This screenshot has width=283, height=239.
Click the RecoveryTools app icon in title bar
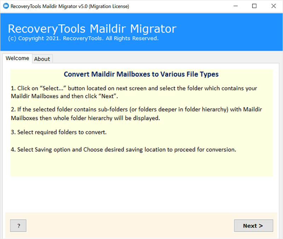[5, 6]
